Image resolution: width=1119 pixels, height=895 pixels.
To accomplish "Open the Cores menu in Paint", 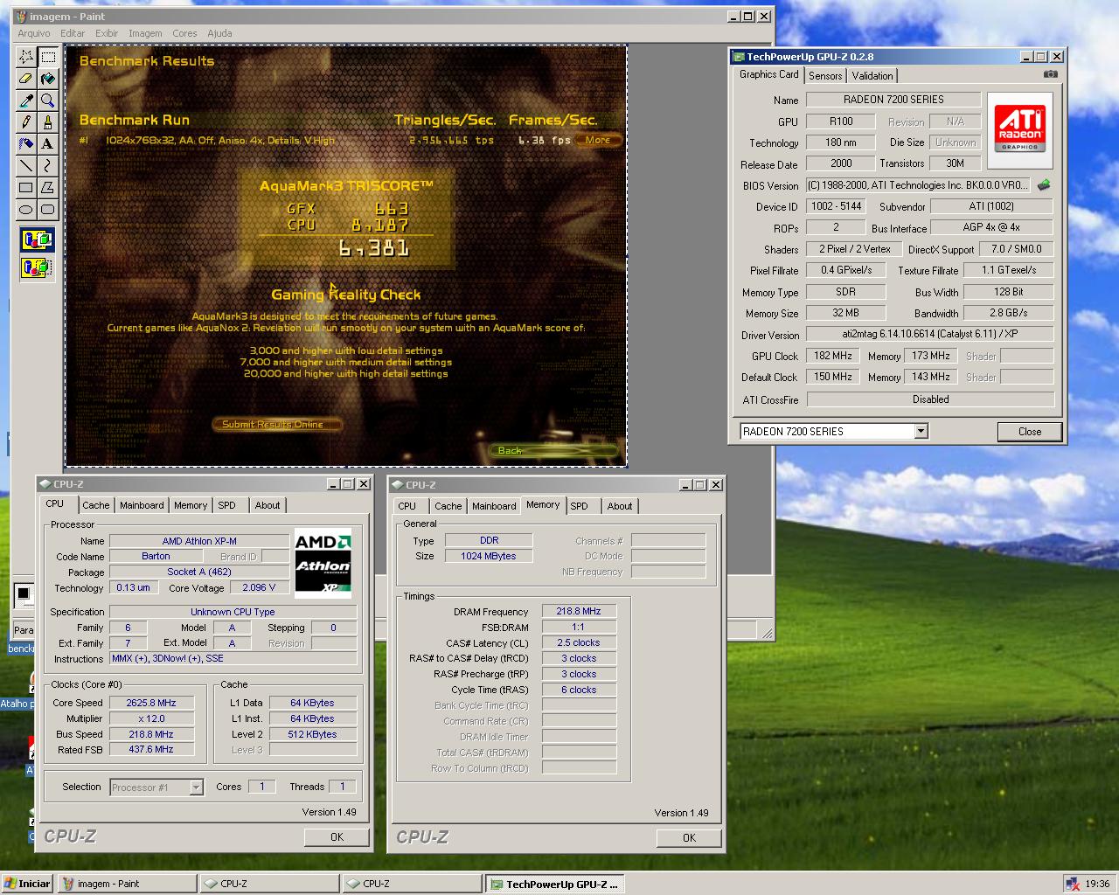I will [184, 33].
